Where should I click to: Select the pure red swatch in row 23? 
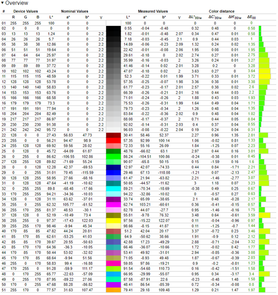(113, 141)
